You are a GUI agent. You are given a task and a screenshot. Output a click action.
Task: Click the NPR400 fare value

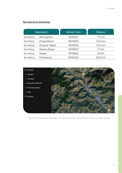[73, 57]
